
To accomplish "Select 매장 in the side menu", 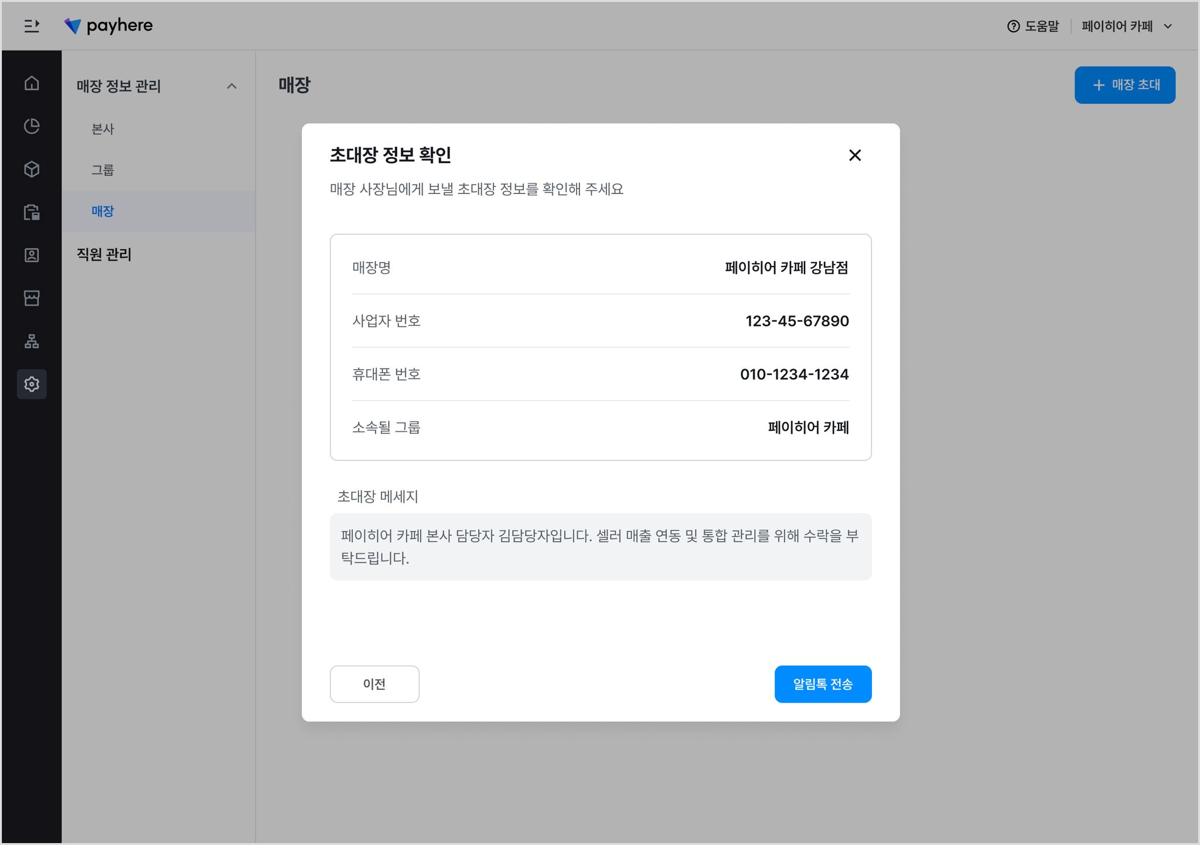I will coord(158,211).
